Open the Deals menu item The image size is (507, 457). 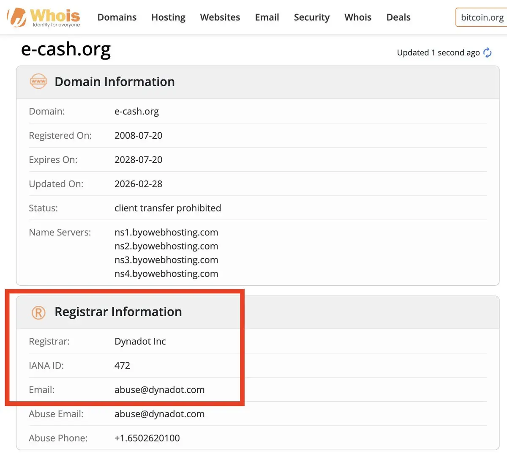(398, 17)
